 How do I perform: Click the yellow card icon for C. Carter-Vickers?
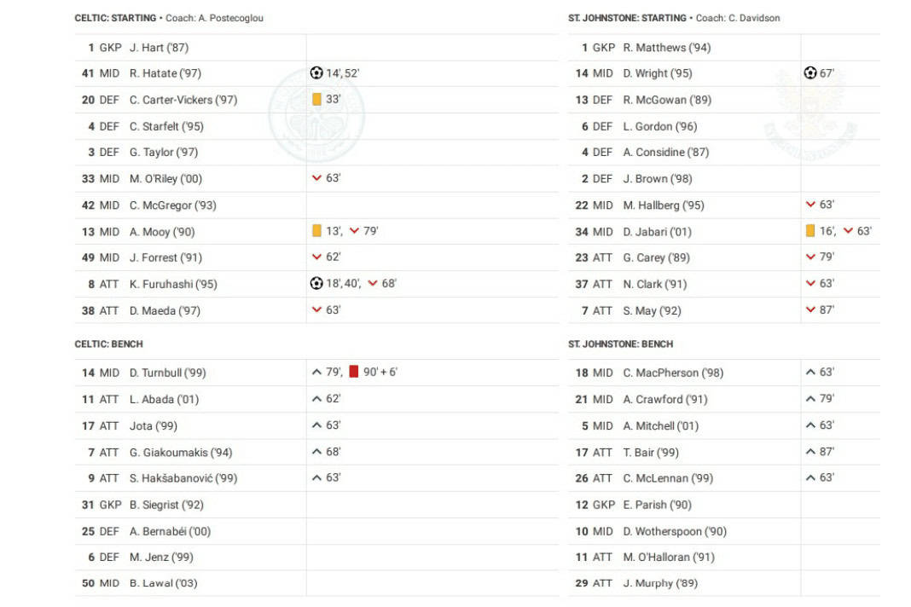coord(316,100)
